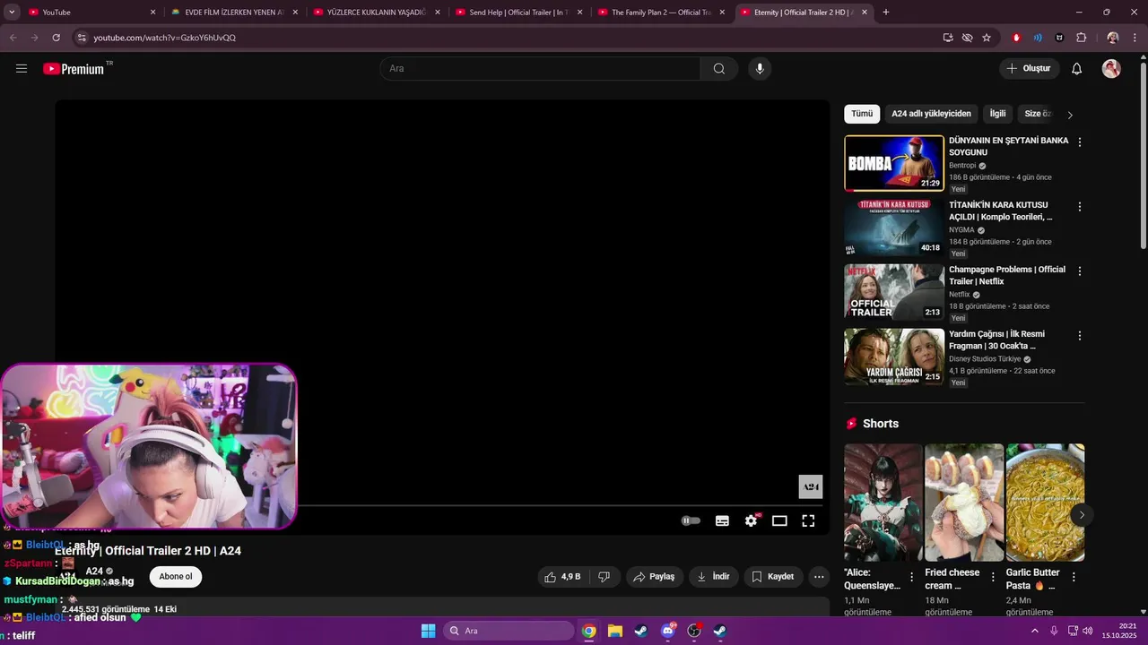
Task: Enter fullscreen in the video player
Action: click(x=808, y=520)
